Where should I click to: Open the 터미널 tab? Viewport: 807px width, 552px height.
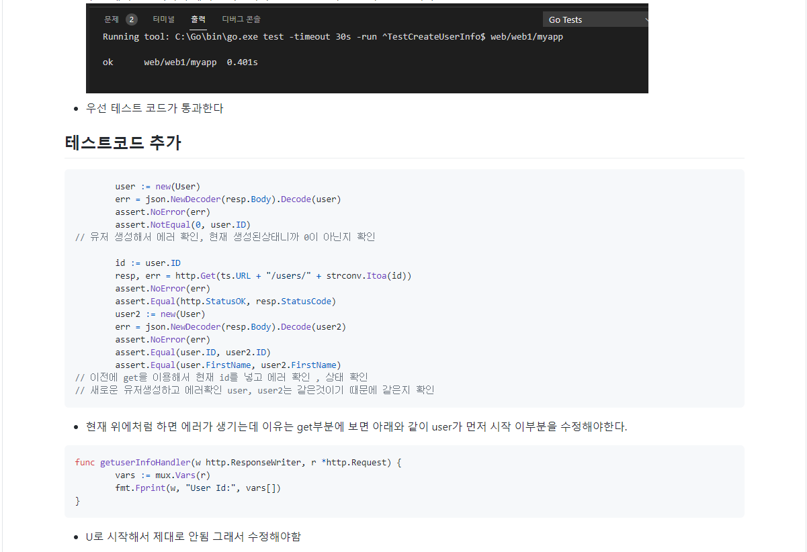[x=163, y=19]
